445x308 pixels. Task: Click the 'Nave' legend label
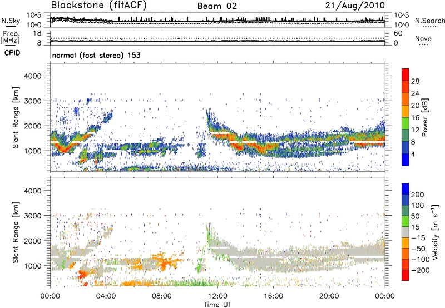click(x=423, y=39)
